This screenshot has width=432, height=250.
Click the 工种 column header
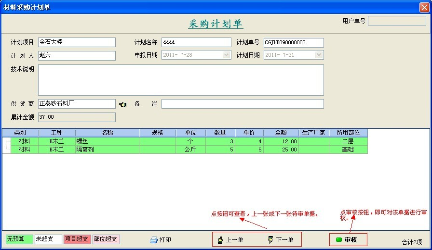point(57,133)
